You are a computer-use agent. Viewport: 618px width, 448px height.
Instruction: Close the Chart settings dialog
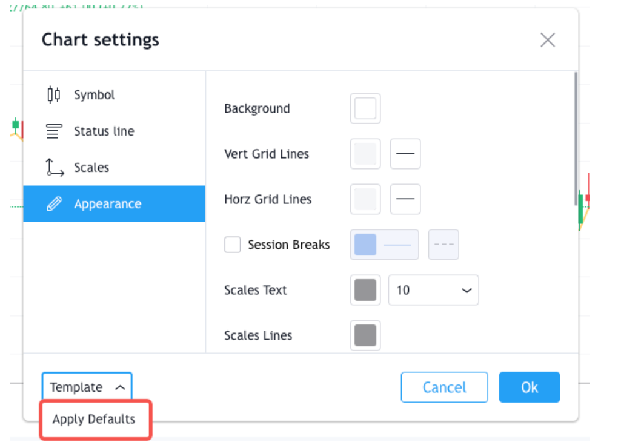(x=548, y=40)
